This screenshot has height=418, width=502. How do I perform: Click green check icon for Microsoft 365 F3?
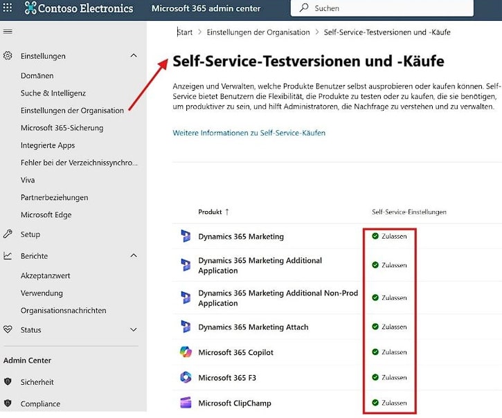tap(375, 377)
